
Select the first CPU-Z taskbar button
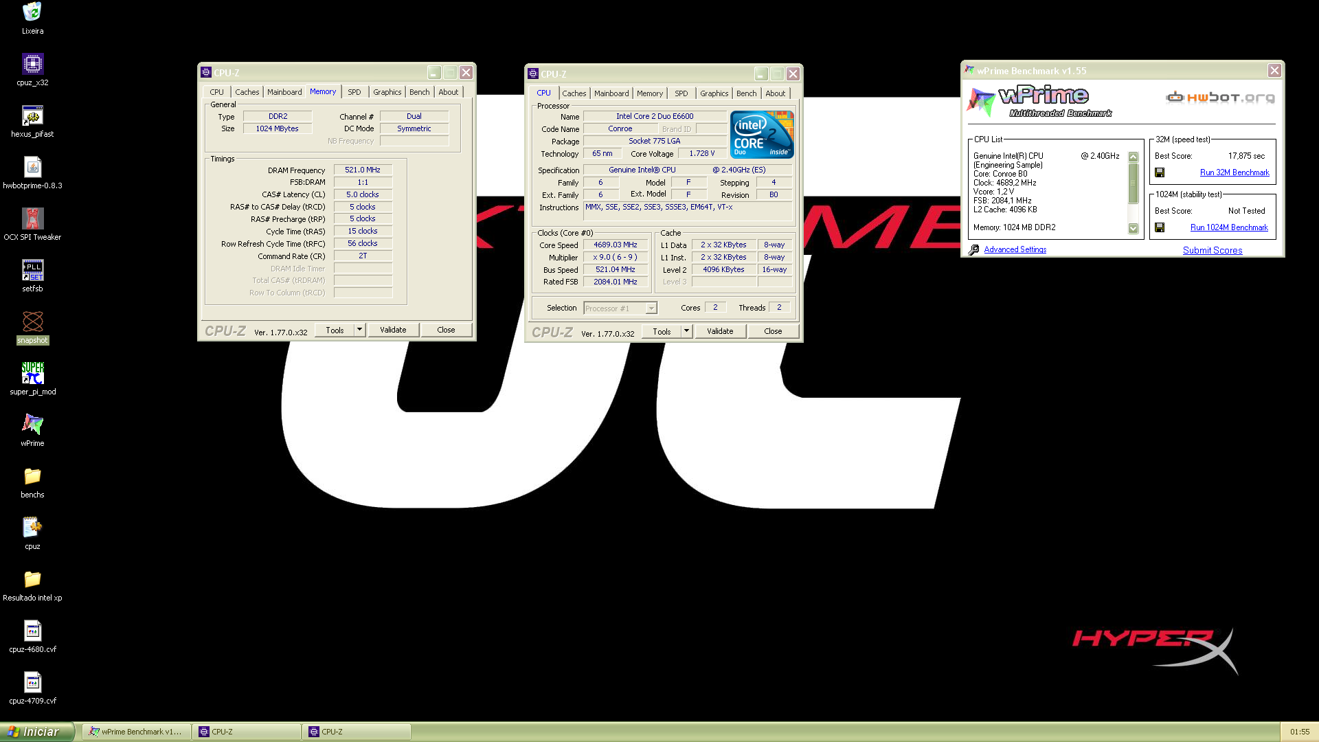pyautogui.click(x=246, y=732)
